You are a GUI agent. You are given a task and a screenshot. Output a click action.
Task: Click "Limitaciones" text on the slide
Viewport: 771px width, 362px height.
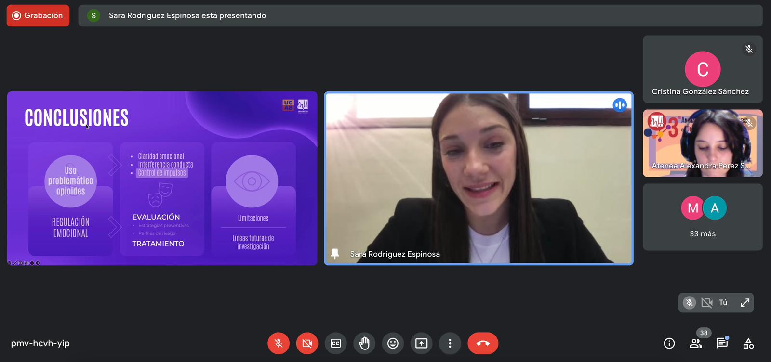253,219
